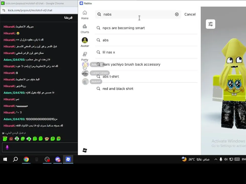Image resolution: width=246 pixels, height=184 pixels.
Task: Switch to OBS Studio on the taskbar
Action: [x=47, y=159]
